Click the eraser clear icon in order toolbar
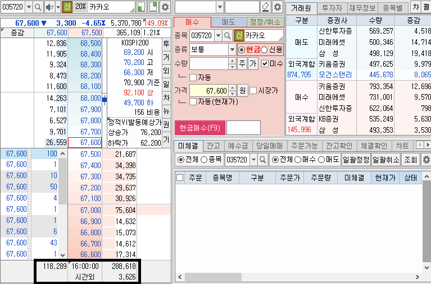Image resolution: width=431 pixels, height=284 pixels. tap(265, 7)
